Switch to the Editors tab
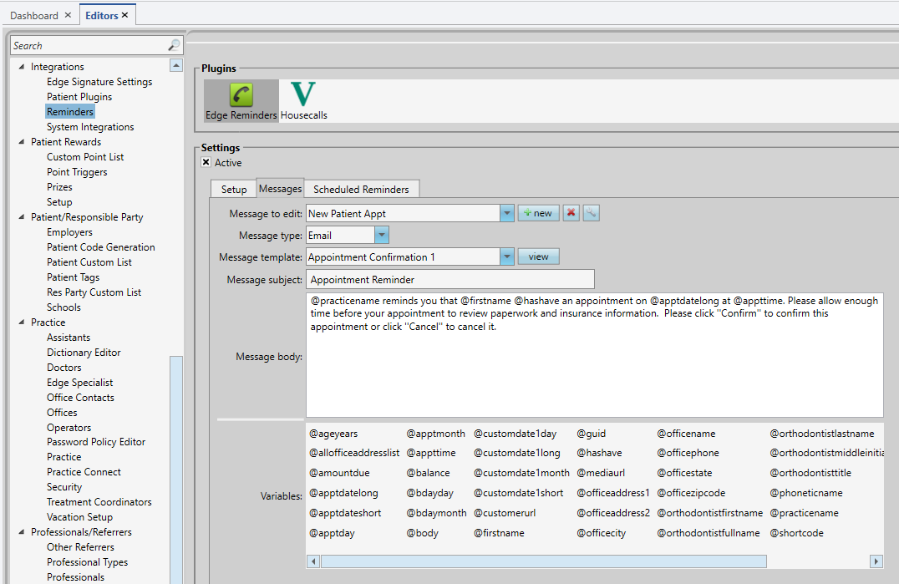This screenshot has width=899, height=584. click(x=101, y=16)
